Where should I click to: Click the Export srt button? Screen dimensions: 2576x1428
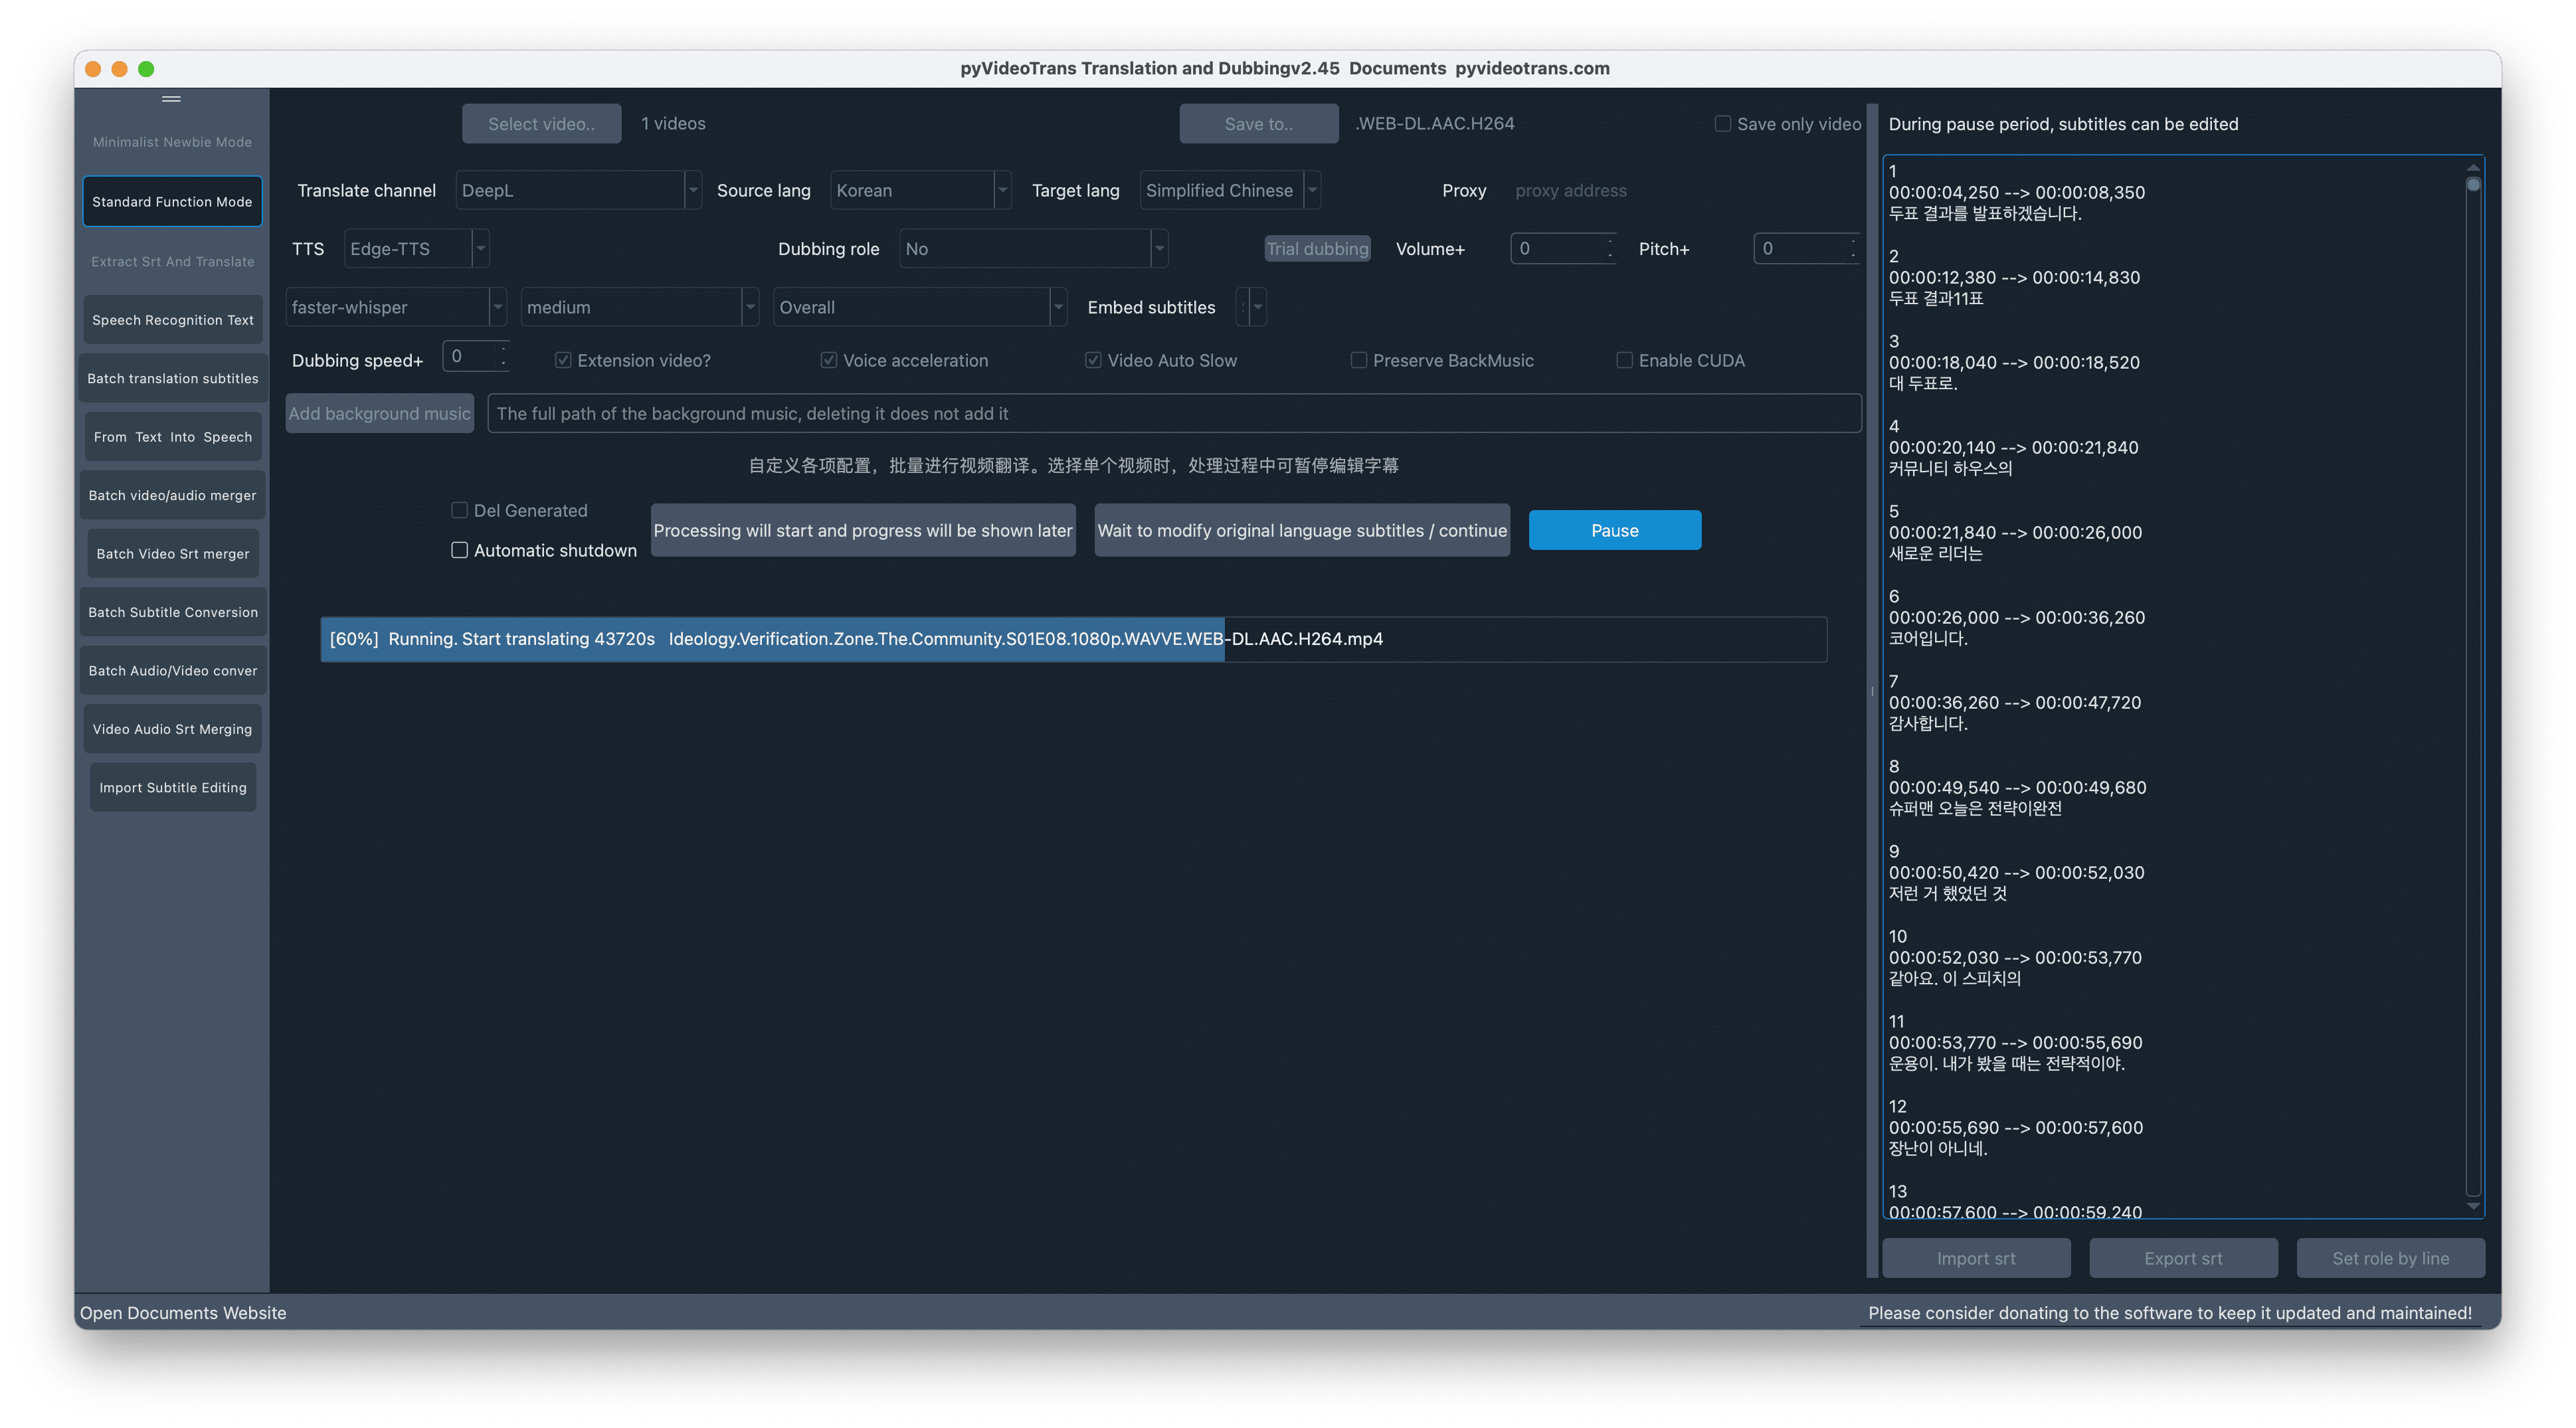[x=2183, y=1258]
